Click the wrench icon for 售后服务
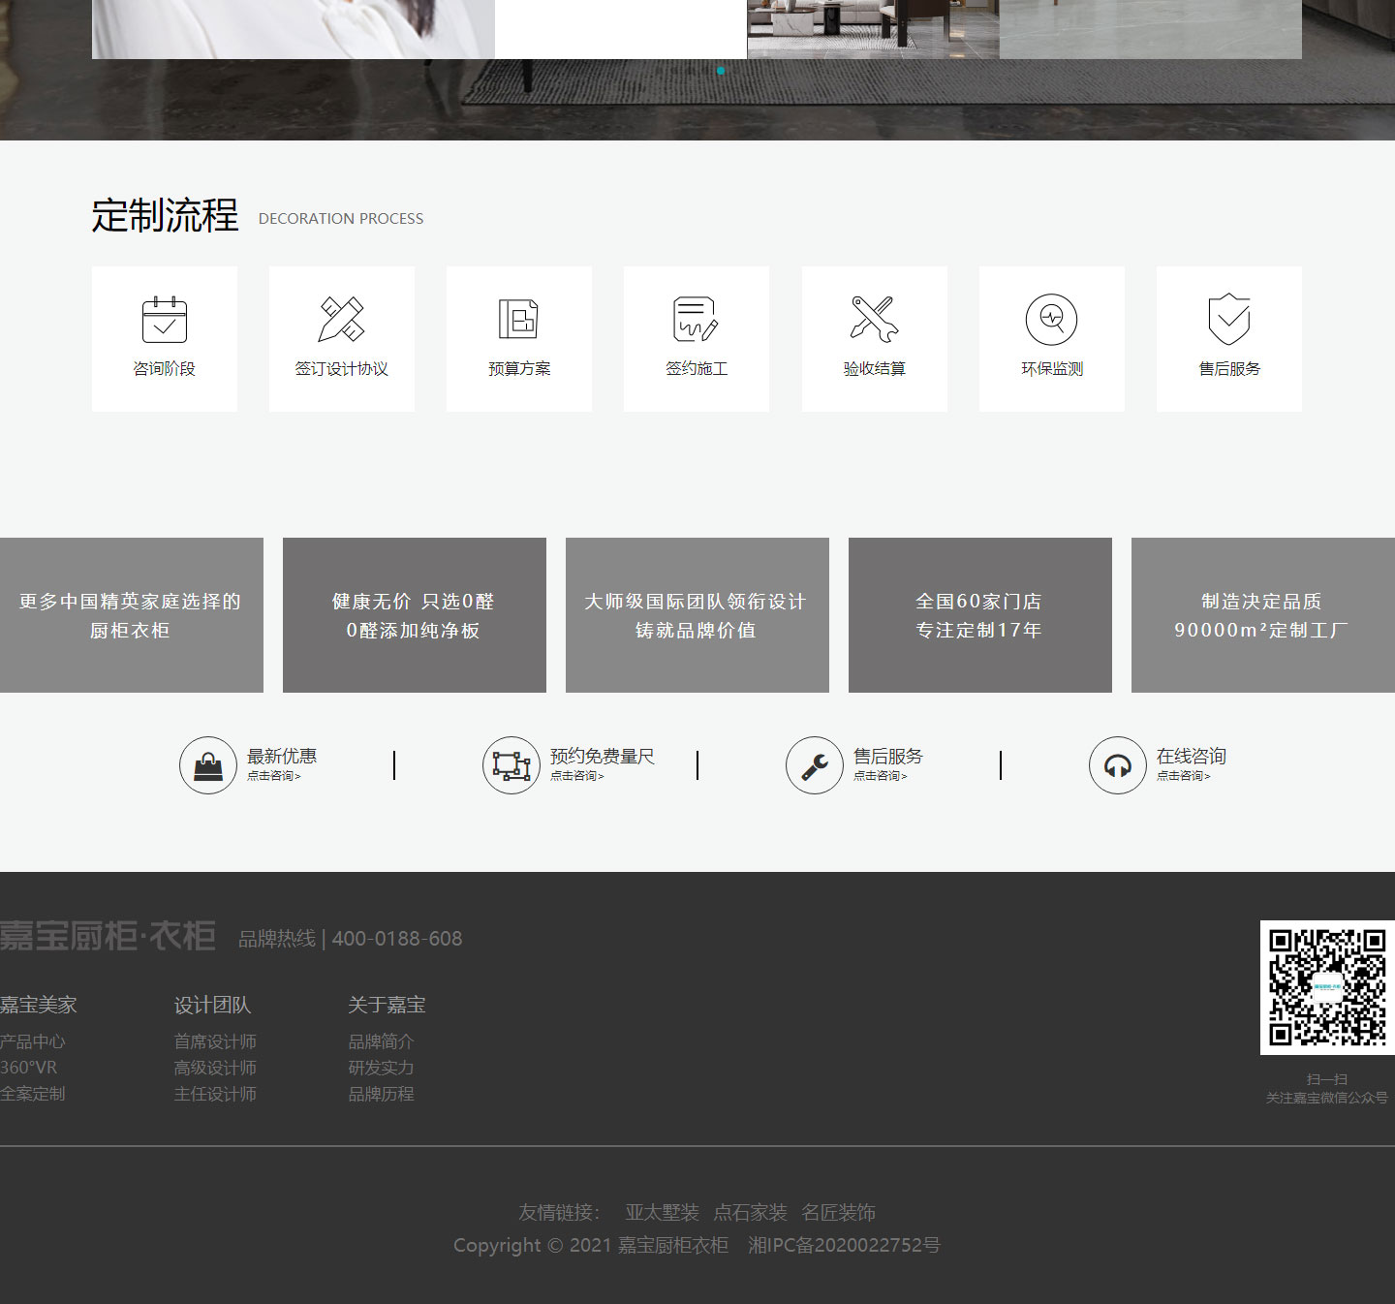1395x1304 pixels. click(x=815, y=765)
